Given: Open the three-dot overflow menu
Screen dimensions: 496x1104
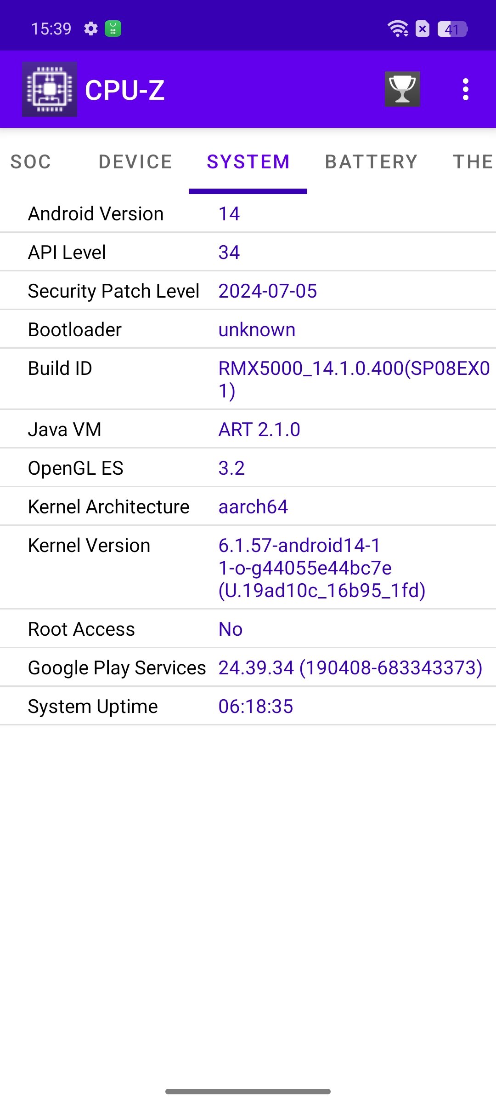Looking at the screenshot, I should (x=465, y=89).
